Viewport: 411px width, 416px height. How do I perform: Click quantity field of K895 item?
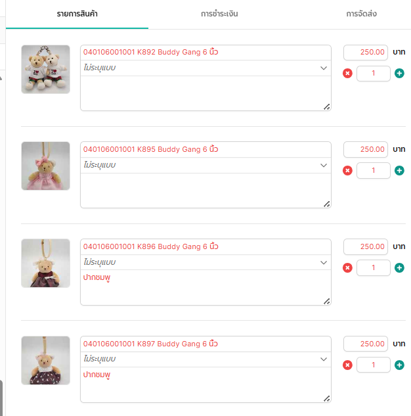coord(373,171)
